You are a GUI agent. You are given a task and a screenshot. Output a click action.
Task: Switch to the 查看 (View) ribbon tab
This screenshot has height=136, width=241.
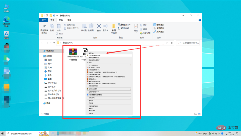pos(69,20)
